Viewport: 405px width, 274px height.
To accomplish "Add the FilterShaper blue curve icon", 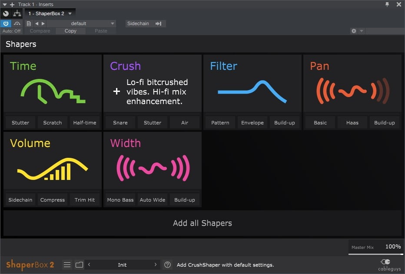I will pyautogui.click(x=252, y=91).
